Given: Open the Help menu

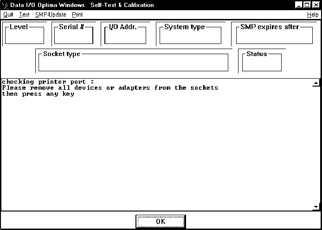Looking at the screenshot, I should [x=313, y=15].
